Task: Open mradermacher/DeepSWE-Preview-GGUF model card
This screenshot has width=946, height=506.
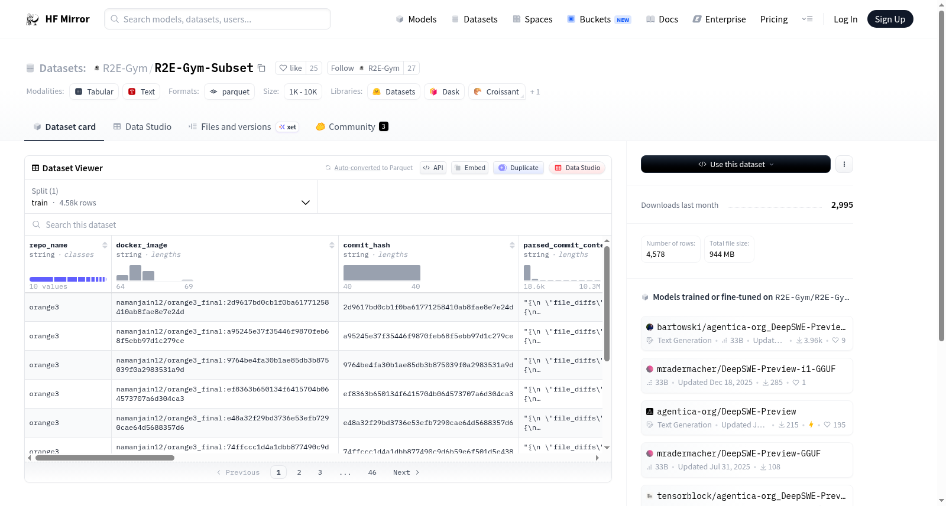Action: tap(747, 460)
